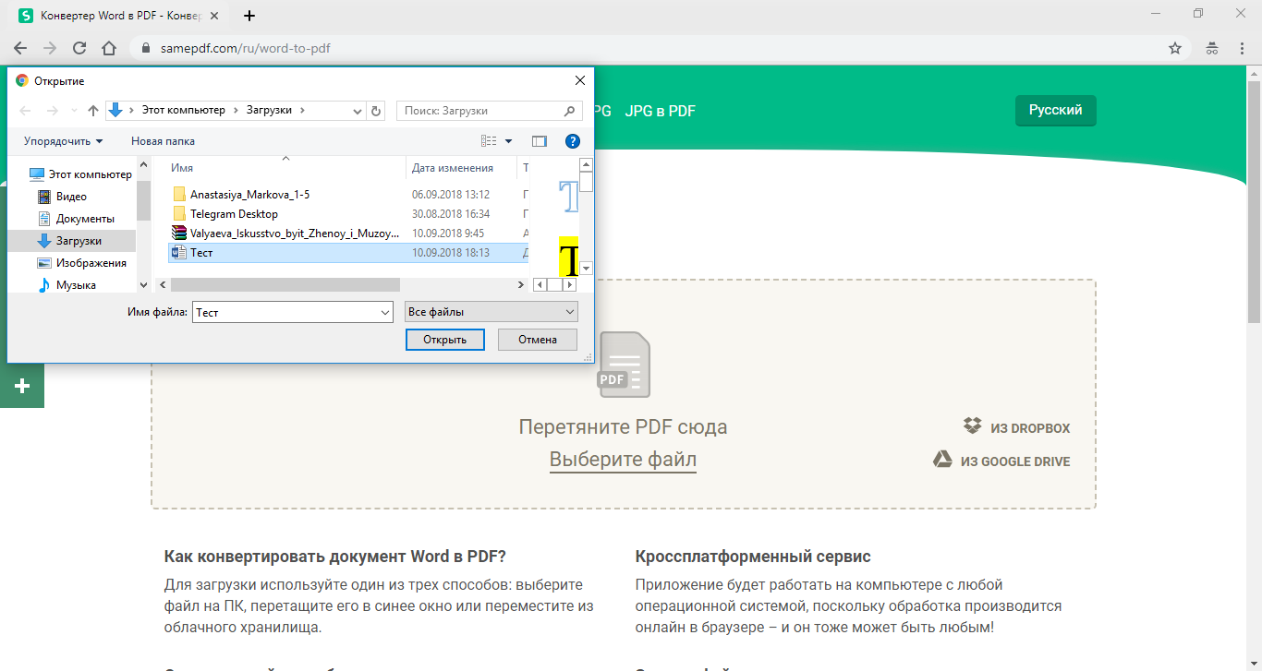1262x671 pixels.
Task: Open a new browser tab
Action: click(x=249, y=16)
